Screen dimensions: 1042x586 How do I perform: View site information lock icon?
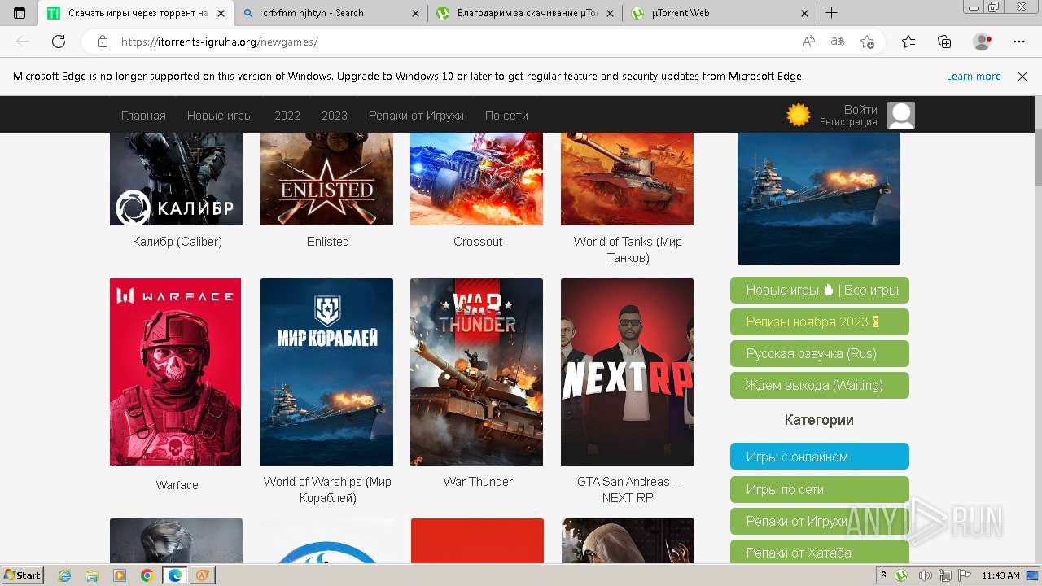point(102,42)
